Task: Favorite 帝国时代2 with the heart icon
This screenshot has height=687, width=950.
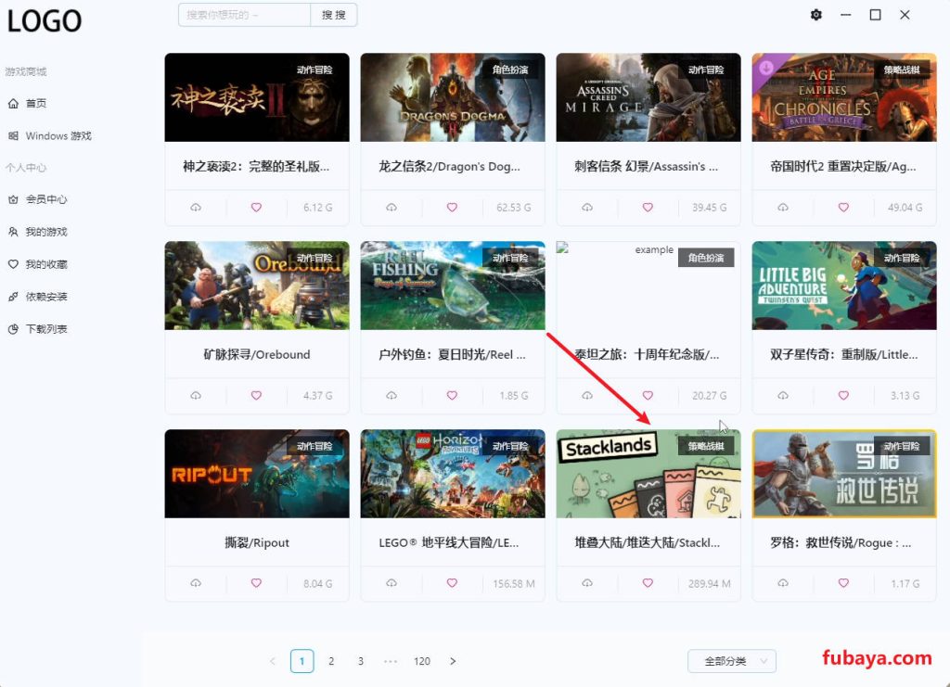Action: coord(843,208)
